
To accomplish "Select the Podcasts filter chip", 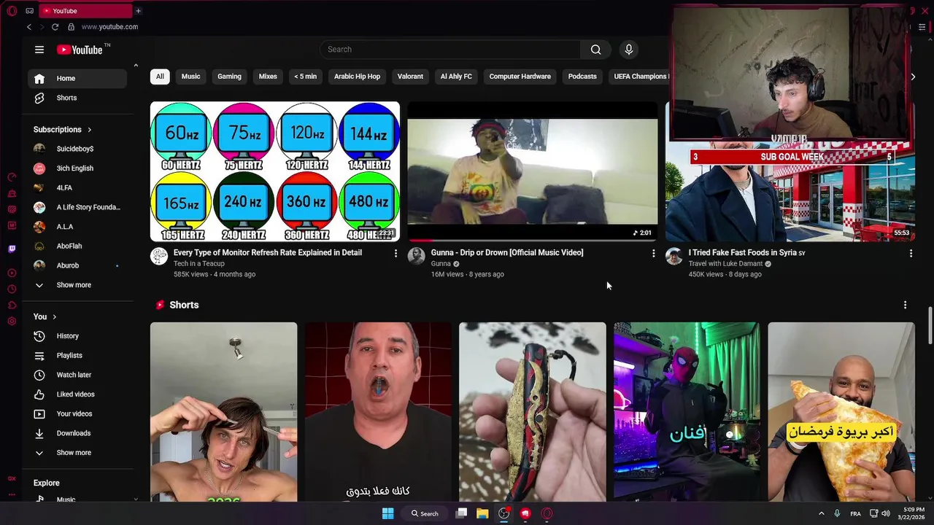I will point(582,77).
